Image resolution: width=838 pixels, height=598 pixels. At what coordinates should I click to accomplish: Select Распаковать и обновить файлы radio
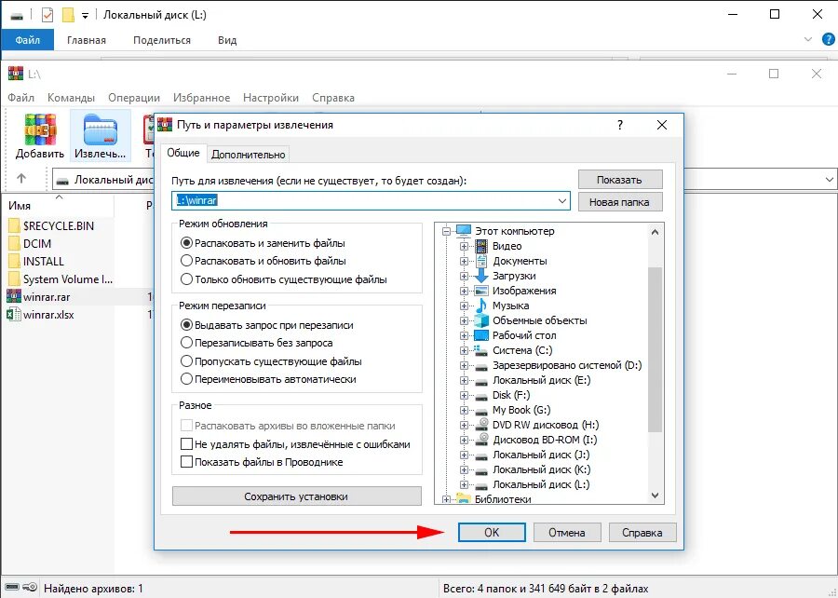click(x=186, y=261)
